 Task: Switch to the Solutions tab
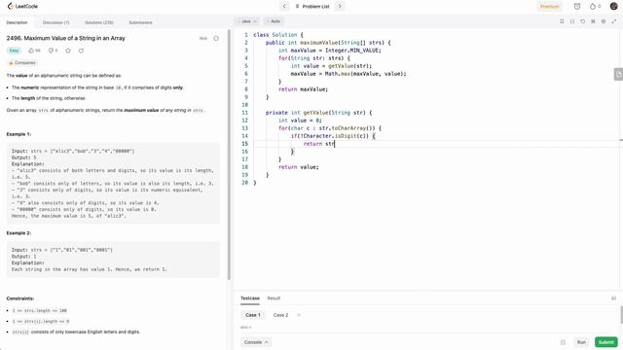tap(99, 22)
